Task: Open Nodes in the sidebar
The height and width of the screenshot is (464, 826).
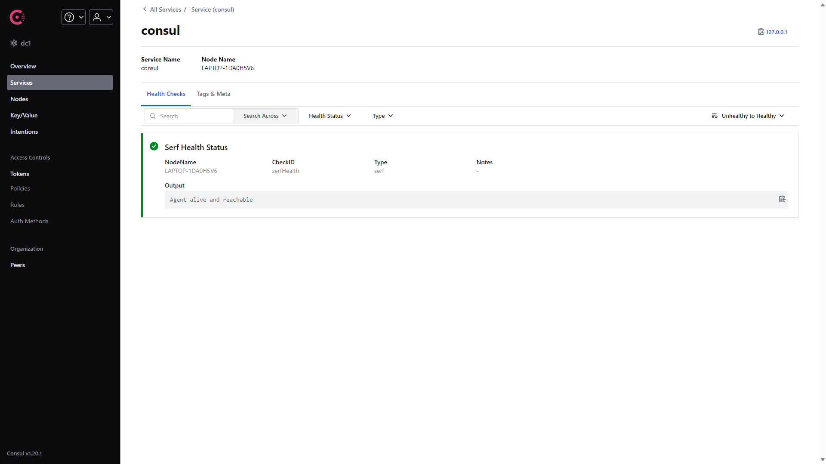Action: [x=60, y=99]
